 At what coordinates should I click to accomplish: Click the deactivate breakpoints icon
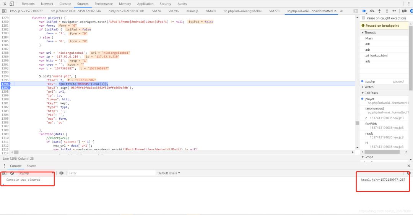pyautogui.click(x=404, y=11)
